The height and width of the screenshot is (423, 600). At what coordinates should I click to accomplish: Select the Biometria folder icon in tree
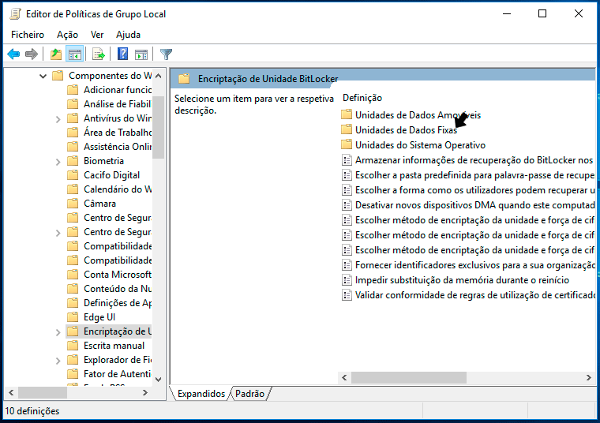point(73,161)
